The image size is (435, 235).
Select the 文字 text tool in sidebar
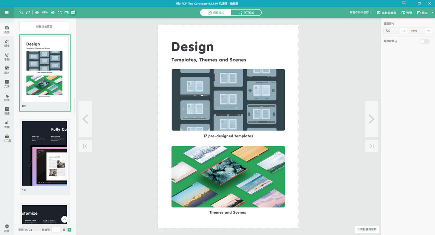click(x=7, y=84)
